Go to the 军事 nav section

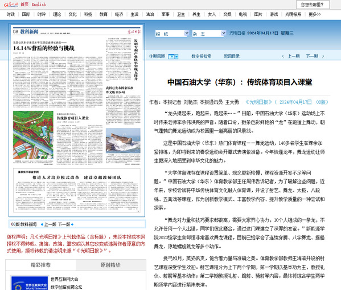point(165,14)
